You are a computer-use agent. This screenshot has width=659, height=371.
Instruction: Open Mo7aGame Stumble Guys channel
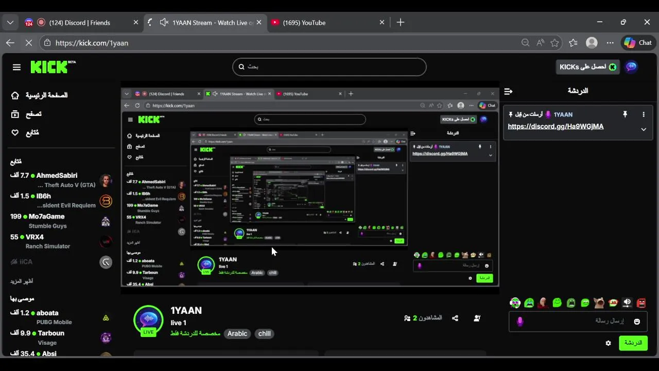click(x=61, y=221)
